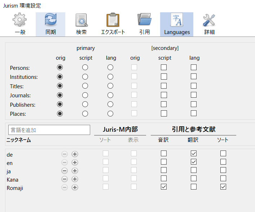Open the 一般 (General) gear settings pane

[20, 24]
